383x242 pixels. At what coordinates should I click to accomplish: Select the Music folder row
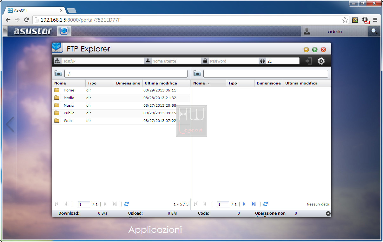[x=121, y=105]
